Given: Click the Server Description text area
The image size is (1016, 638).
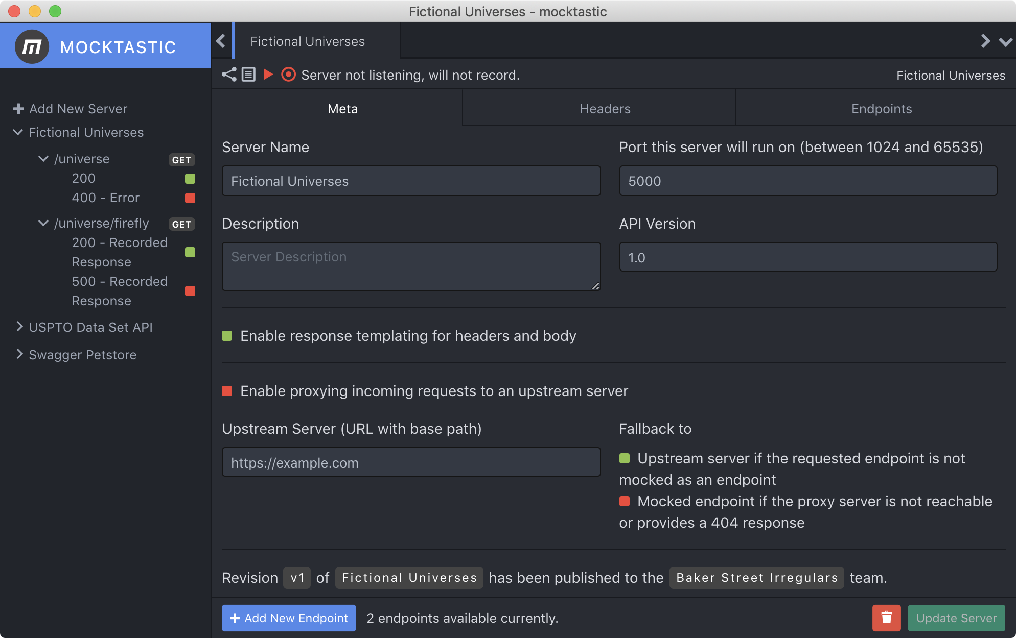Looking at the screenshot, I should (x=411, y=266).
